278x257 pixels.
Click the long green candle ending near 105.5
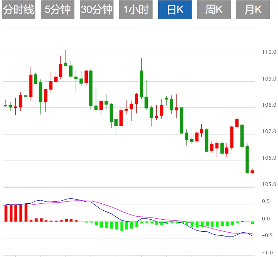247,159
